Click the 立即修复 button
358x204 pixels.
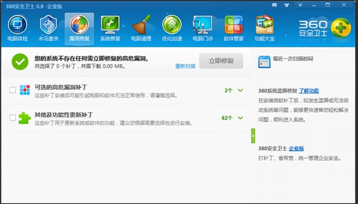[221, 61]
